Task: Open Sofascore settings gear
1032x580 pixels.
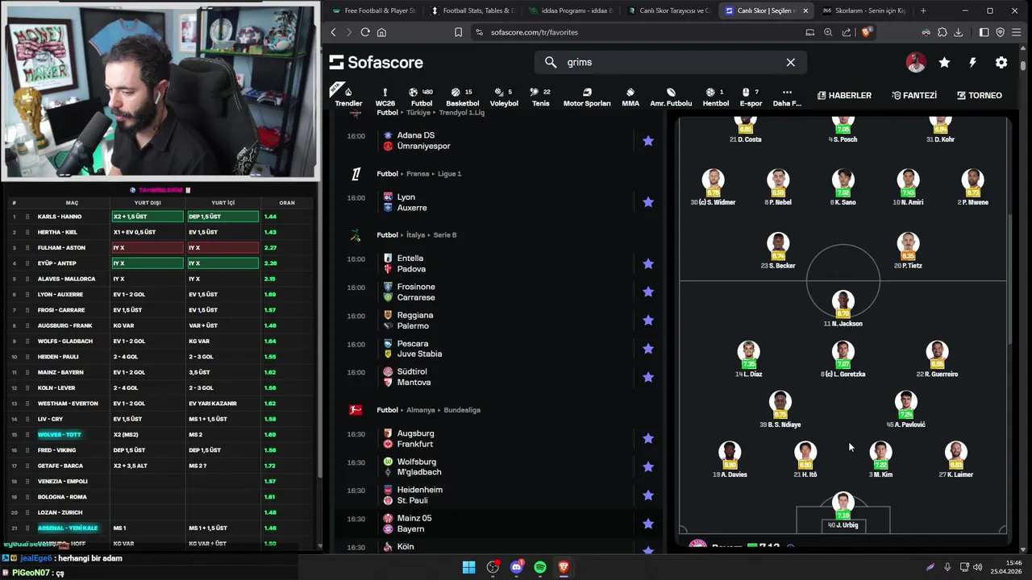Action: pyautogui.click(x=1001, y=62)
